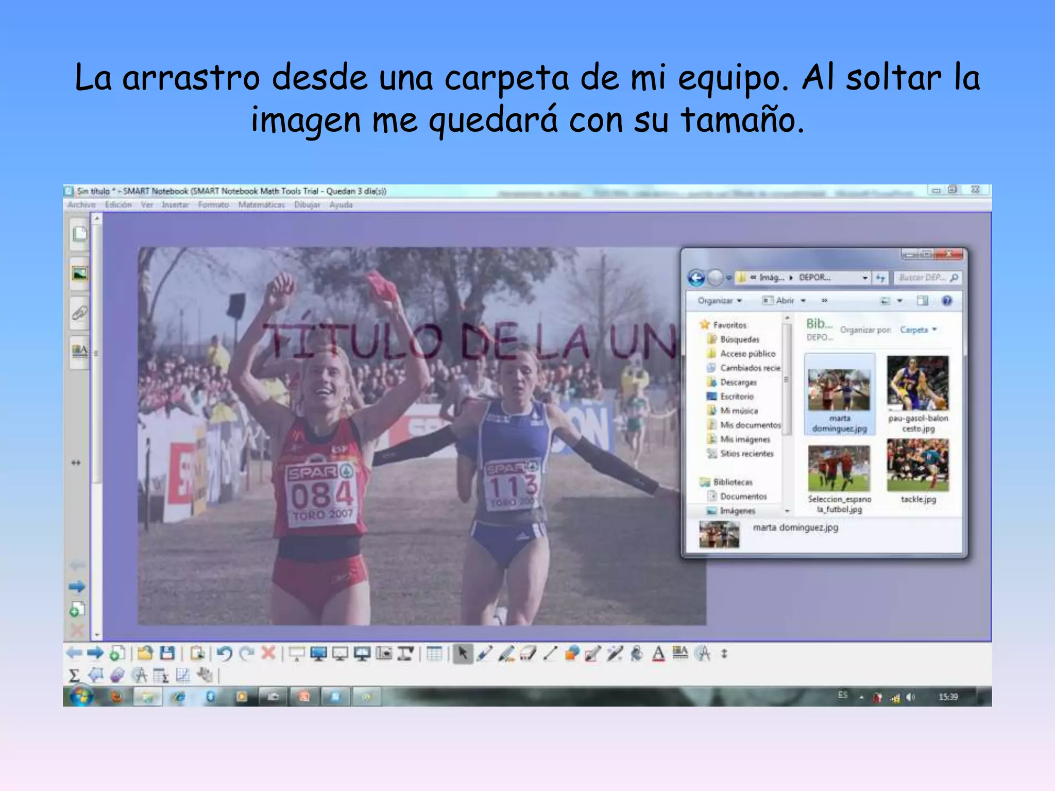The height and width of the screenshot is (791, 1055).
Task: Click the Buscar DEP search field
Action: point(927,278)
